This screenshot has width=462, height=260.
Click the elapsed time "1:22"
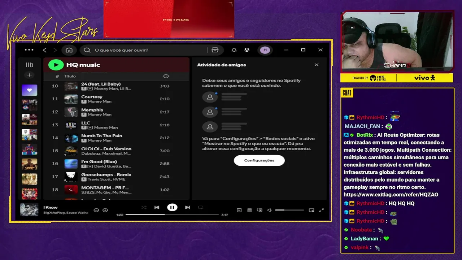click(120, 215)
